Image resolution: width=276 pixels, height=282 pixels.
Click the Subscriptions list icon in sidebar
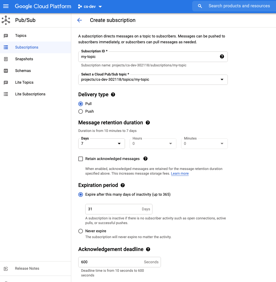point(6,47)
